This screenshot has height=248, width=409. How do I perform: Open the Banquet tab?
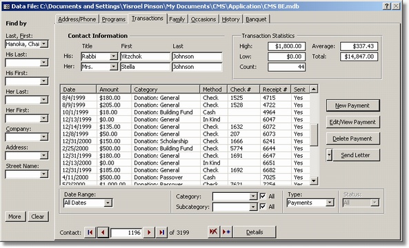click(x=256, y=19)
